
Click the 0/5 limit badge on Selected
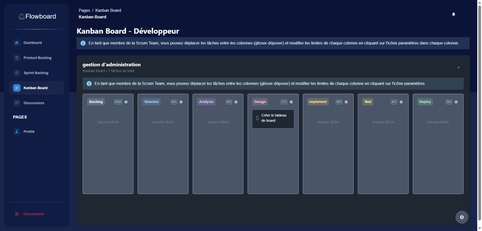[174, 102]
